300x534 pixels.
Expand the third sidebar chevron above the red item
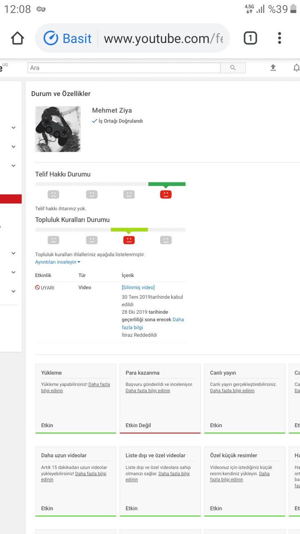[x=13, y=166]
